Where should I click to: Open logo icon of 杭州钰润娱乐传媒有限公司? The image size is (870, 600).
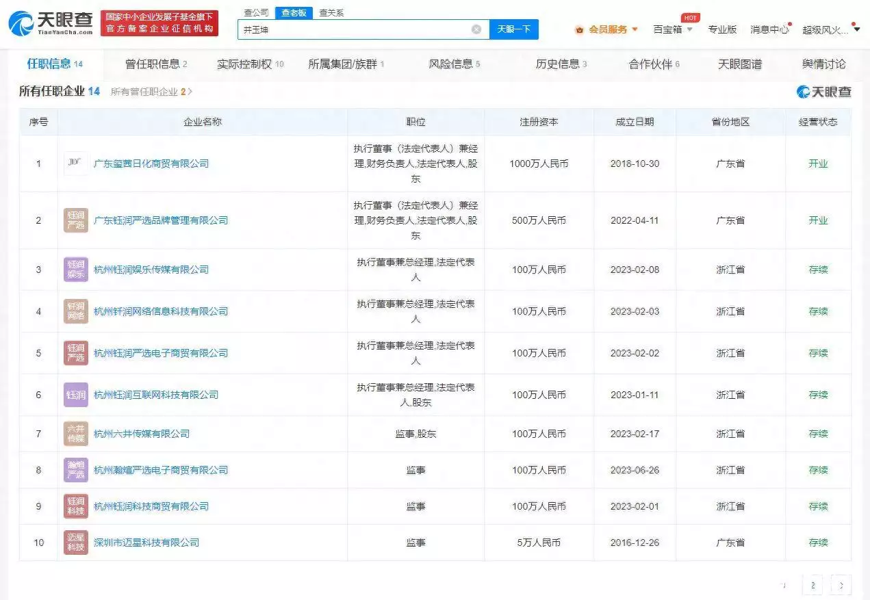pos(76,270)
